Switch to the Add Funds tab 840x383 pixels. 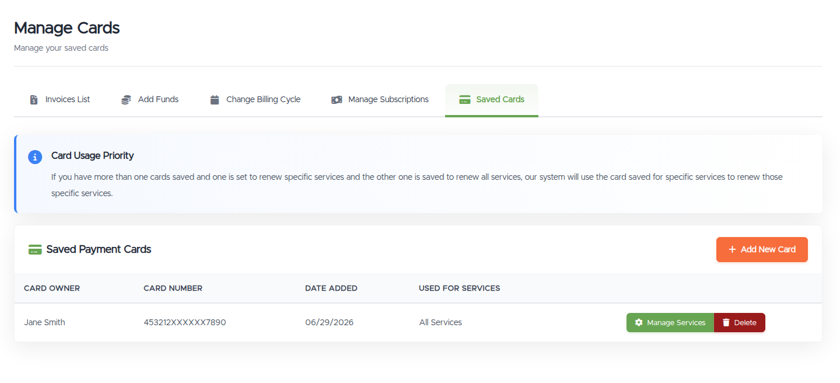(x=150, y=100)
